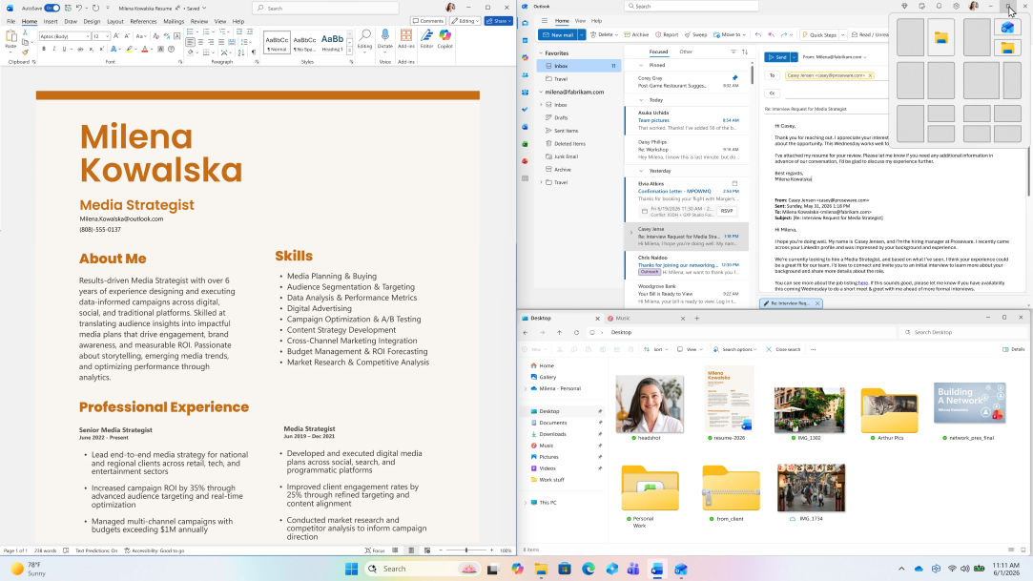This screenshot has height=581, width=1033.
Task: Click Share button in Word
Action: (x=499, y=21)
